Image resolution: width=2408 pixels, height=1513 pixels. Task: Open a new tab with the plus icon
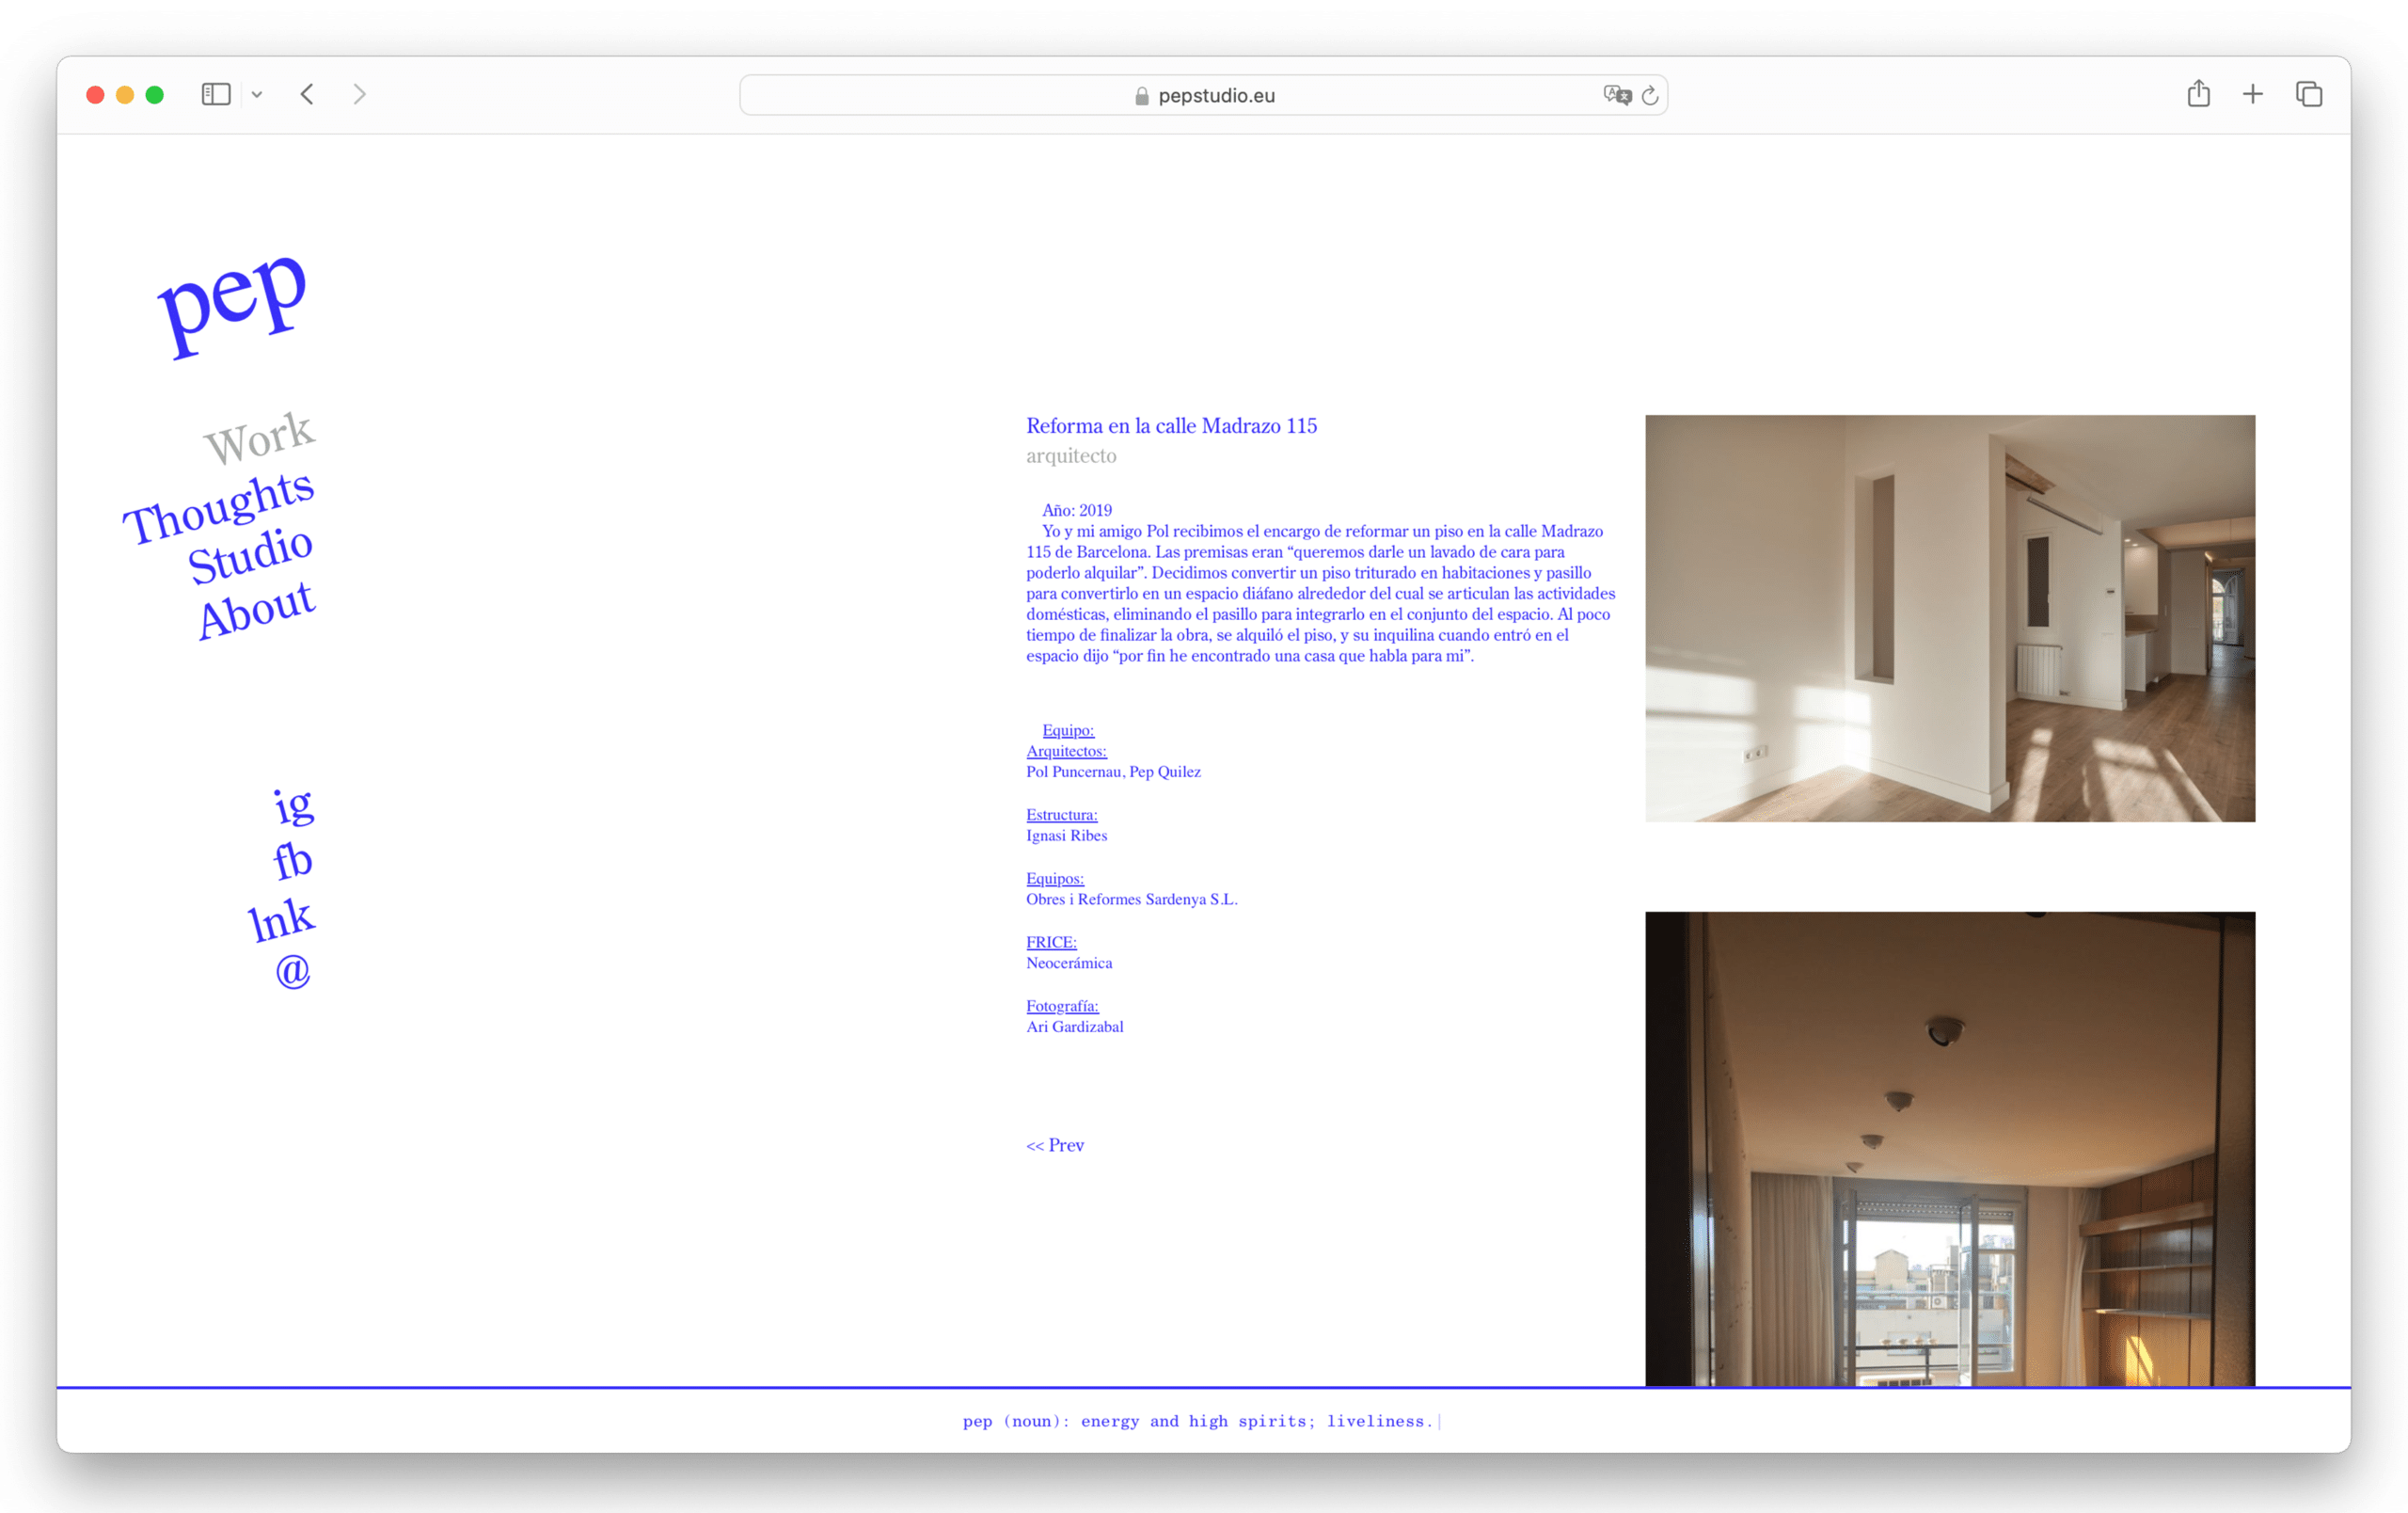[x=2253, y=94]
